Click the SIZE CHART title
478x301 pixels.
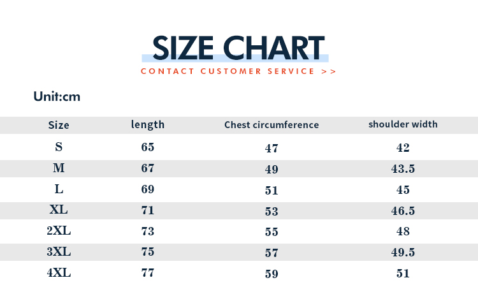(238, 48)
